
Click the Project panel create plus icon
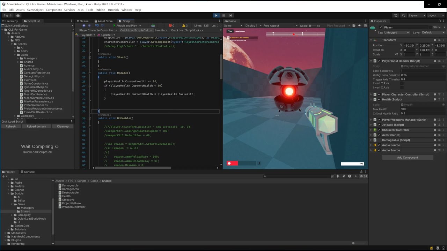point(3,176)
